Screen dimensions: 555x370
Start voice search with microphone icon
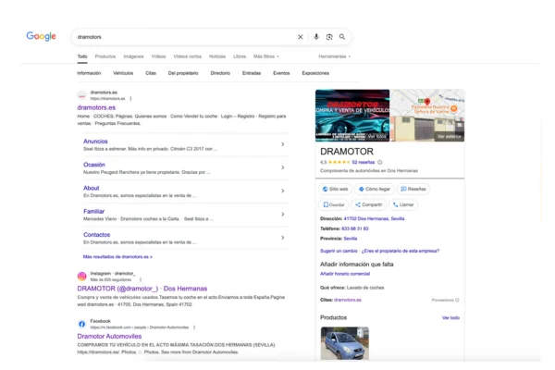(x=316, y=37)
